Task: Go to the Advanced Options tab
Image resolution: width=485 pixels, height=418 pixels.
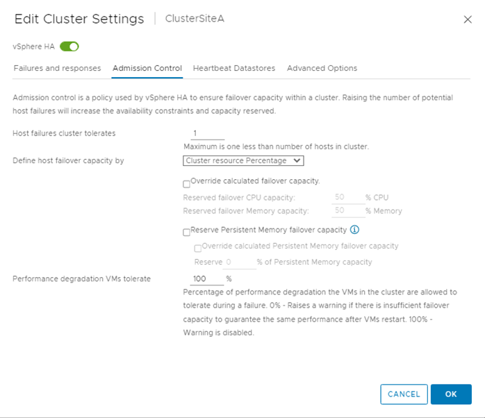Action: pyautogui.click(x=322, y=68)
